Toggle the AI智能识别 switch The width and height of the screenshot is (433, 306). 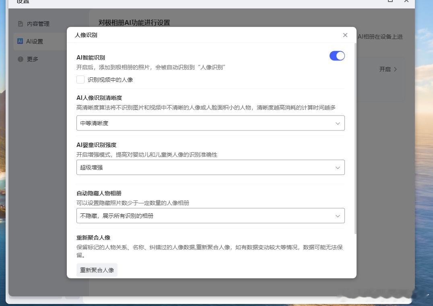[337, 56]
